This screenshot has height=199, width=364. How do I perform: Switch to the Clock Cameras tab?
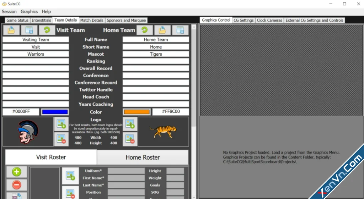269,20
